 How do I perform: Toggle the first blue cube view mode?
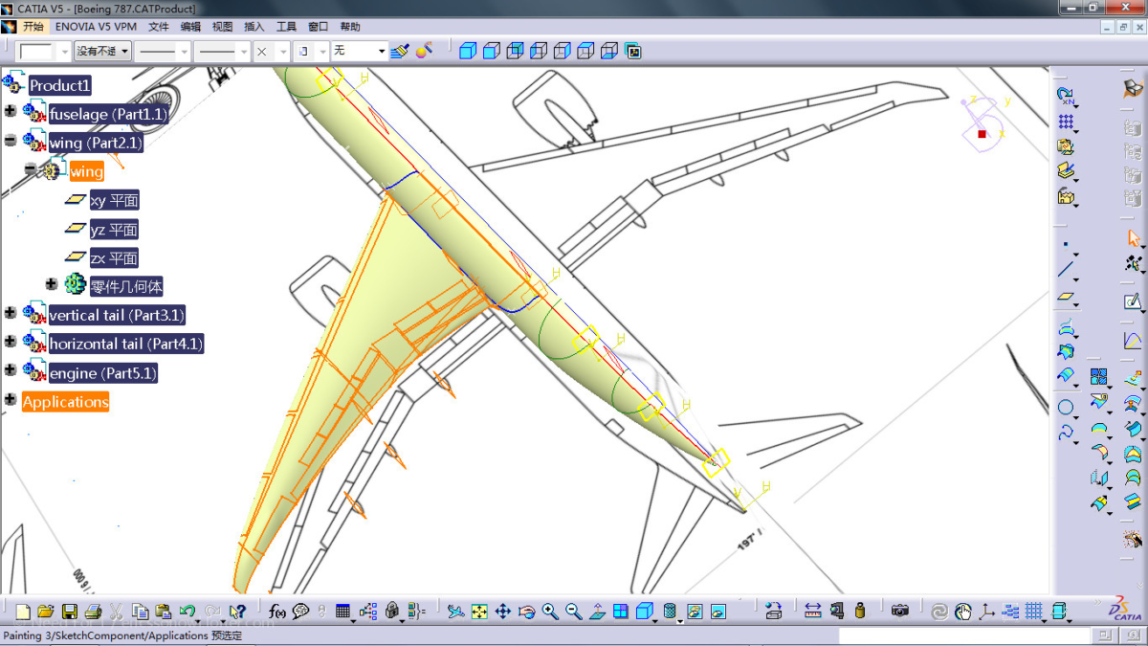pos(467,51)
